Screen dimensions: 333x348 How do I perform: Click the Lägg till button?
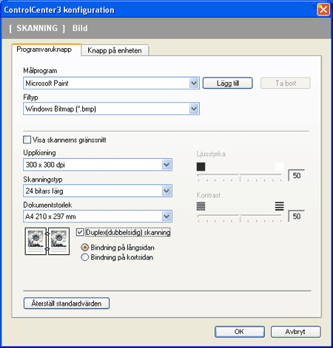click(x=228, y=83)
